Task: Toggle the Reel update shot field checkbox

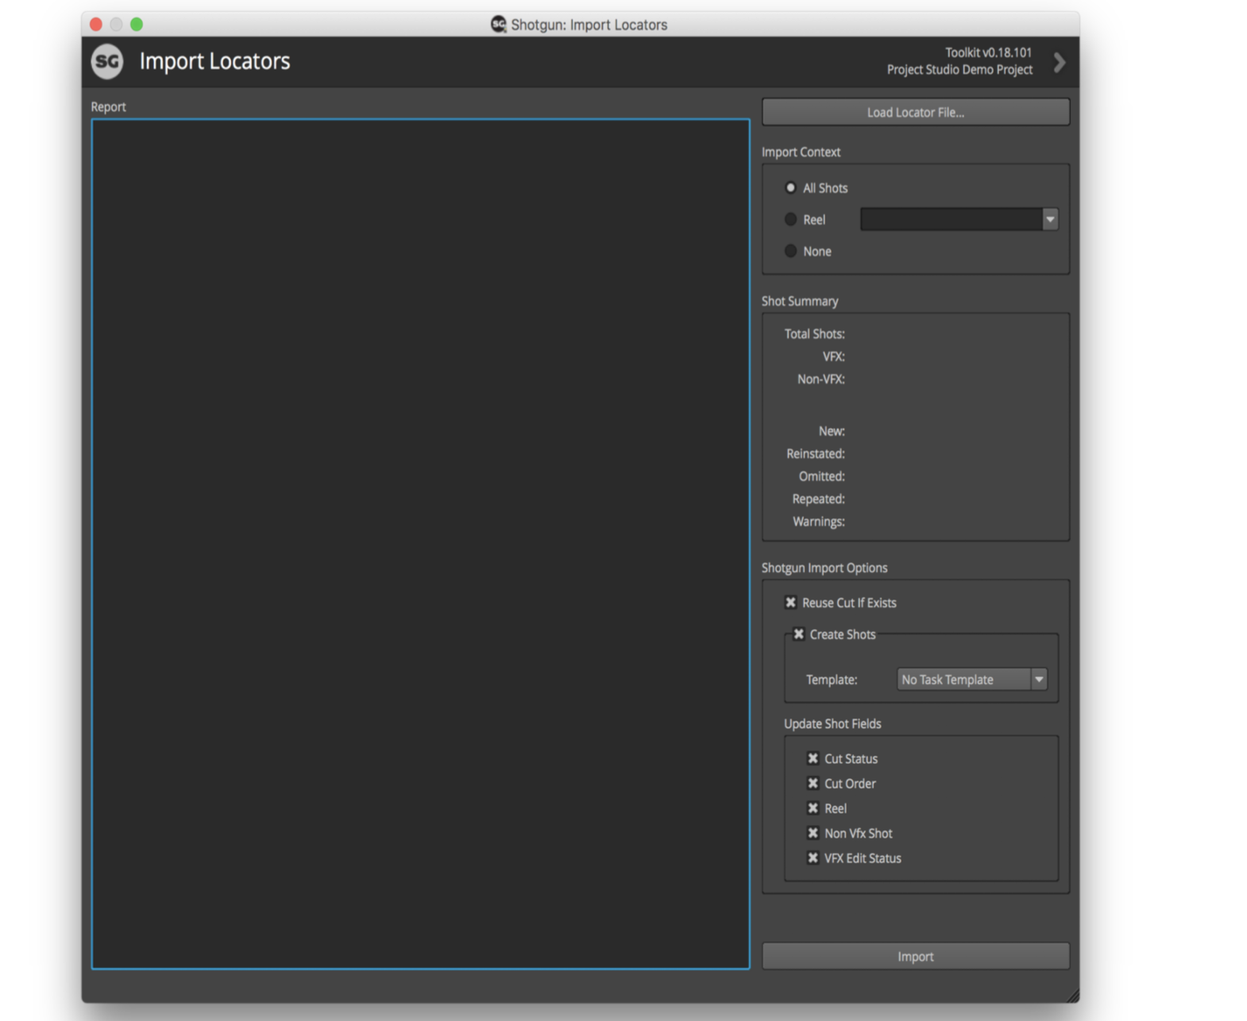Action: tap(813, 808)
